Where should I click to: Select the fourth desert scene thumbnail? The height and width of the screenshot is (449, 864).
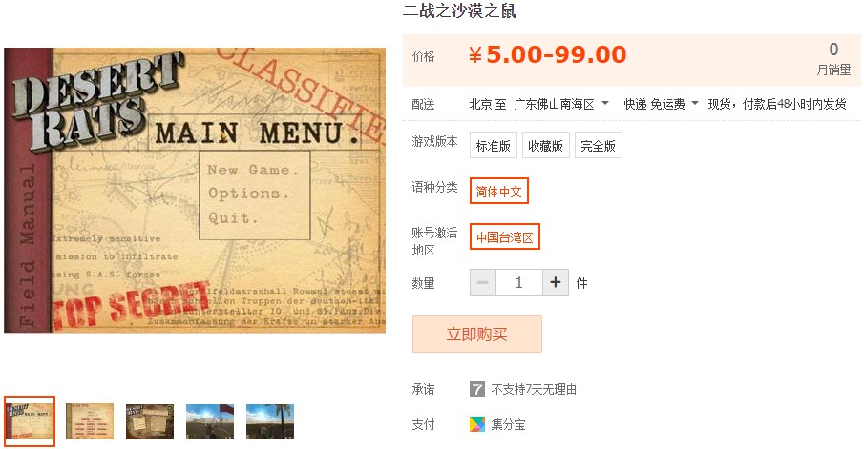point(210,421)
